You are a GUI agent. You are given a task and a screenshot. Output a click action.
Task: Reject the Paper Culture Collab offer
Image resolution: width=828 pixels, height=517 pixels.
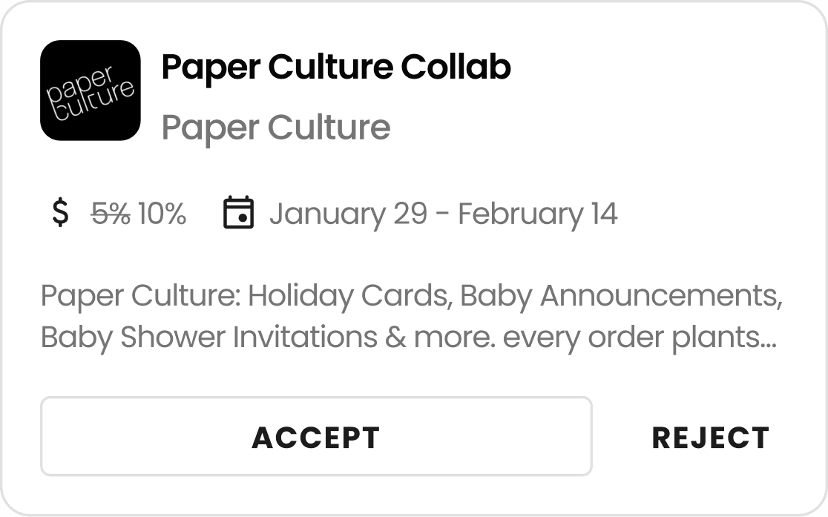tap(710, 438)
